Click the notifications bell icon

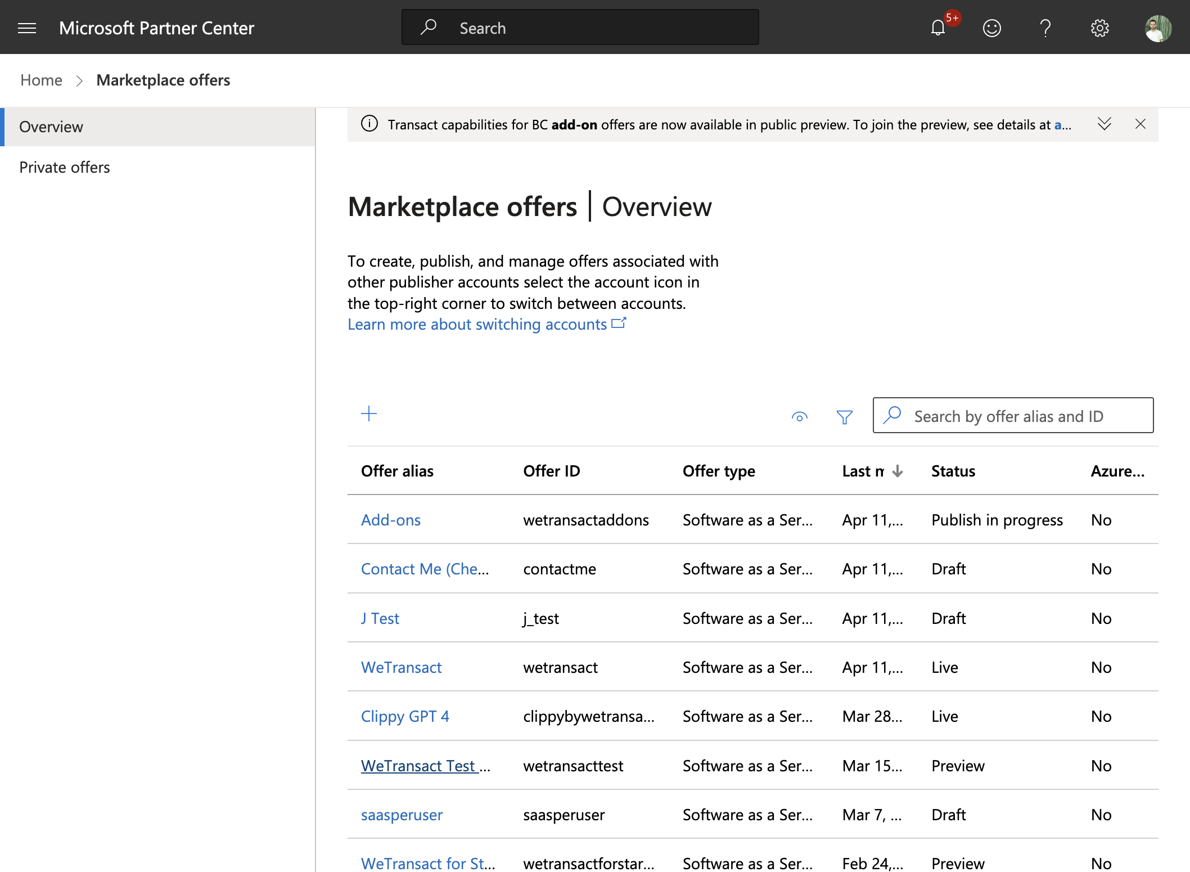(937, 28)
